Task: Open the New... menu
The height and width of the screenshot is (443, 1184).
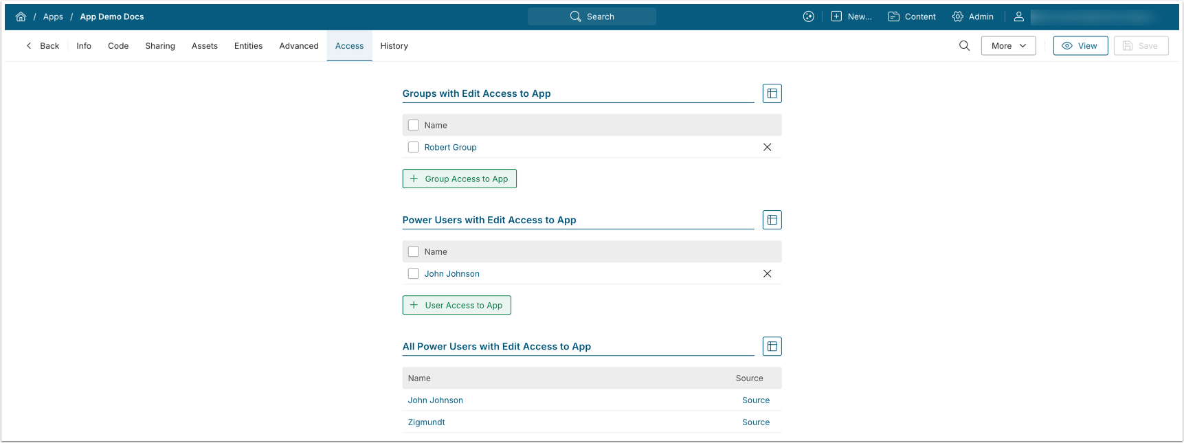Action: (x=851, y=16)
